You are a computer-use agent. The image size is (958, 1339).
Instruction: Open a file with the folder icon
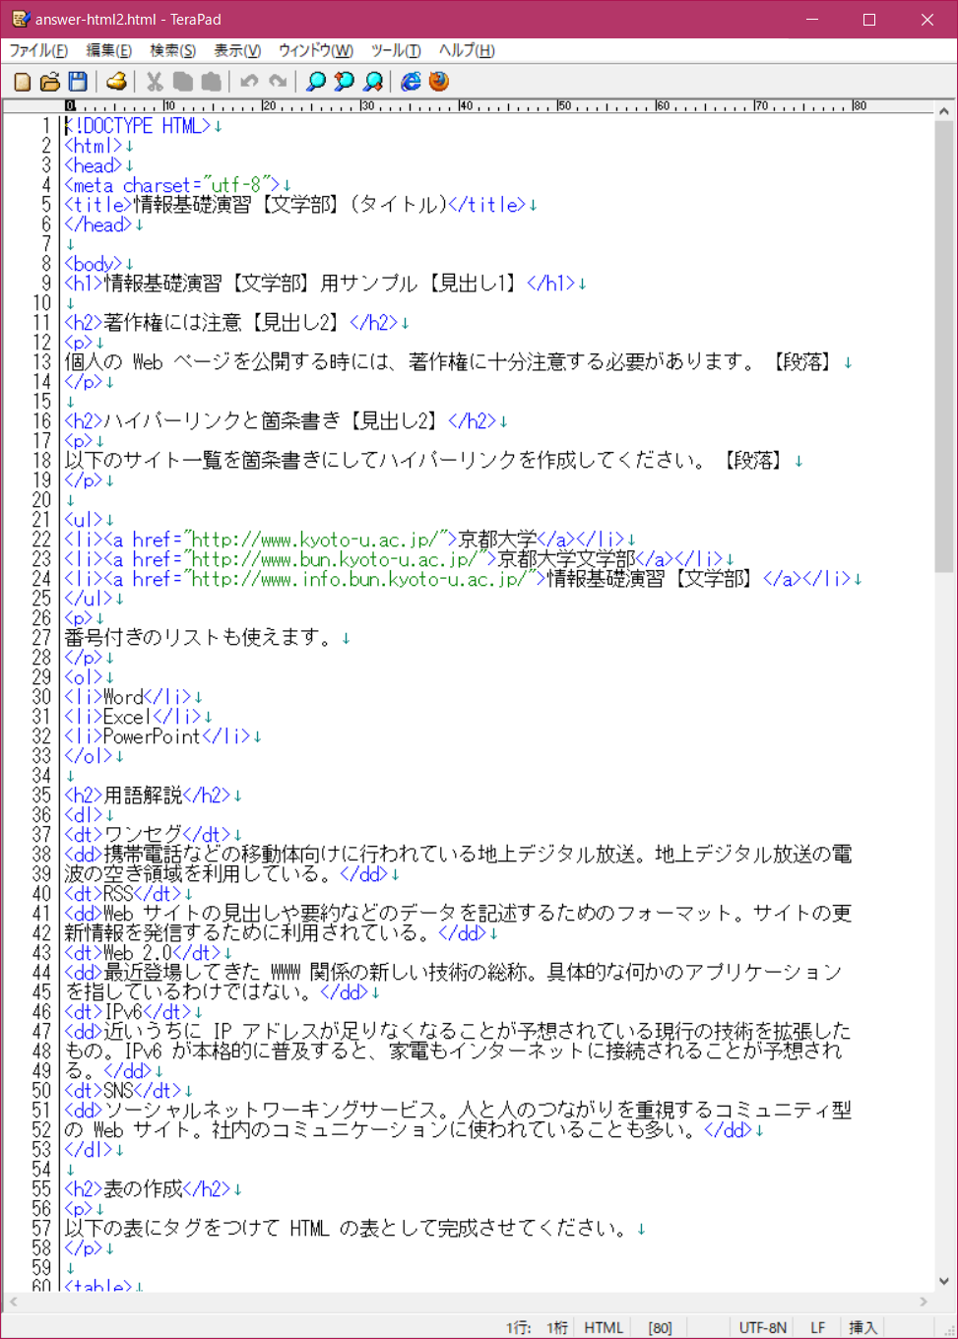pos(49,82)
